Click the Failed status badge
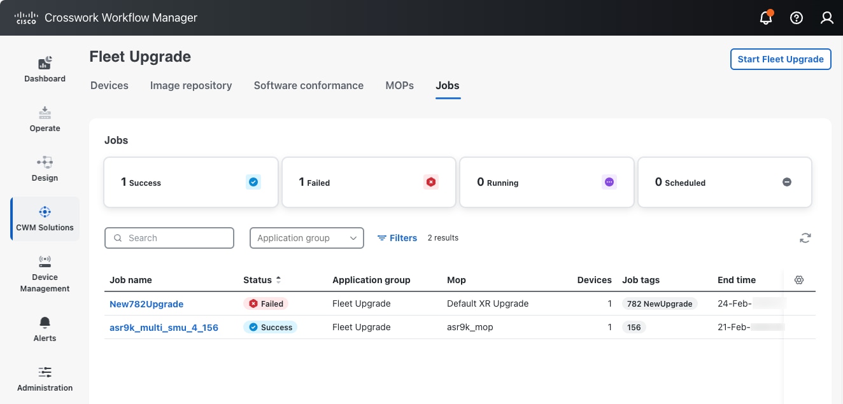This screenshot has width=843, height=404. pyautogui.click(x=266, y=304)
